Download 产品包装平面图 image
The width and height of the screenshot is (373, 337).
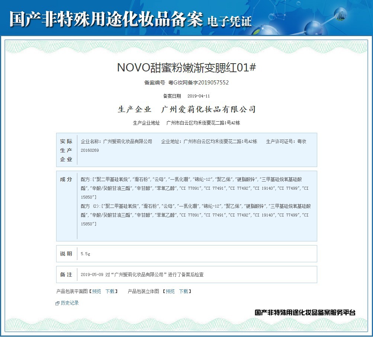(110, 291)
